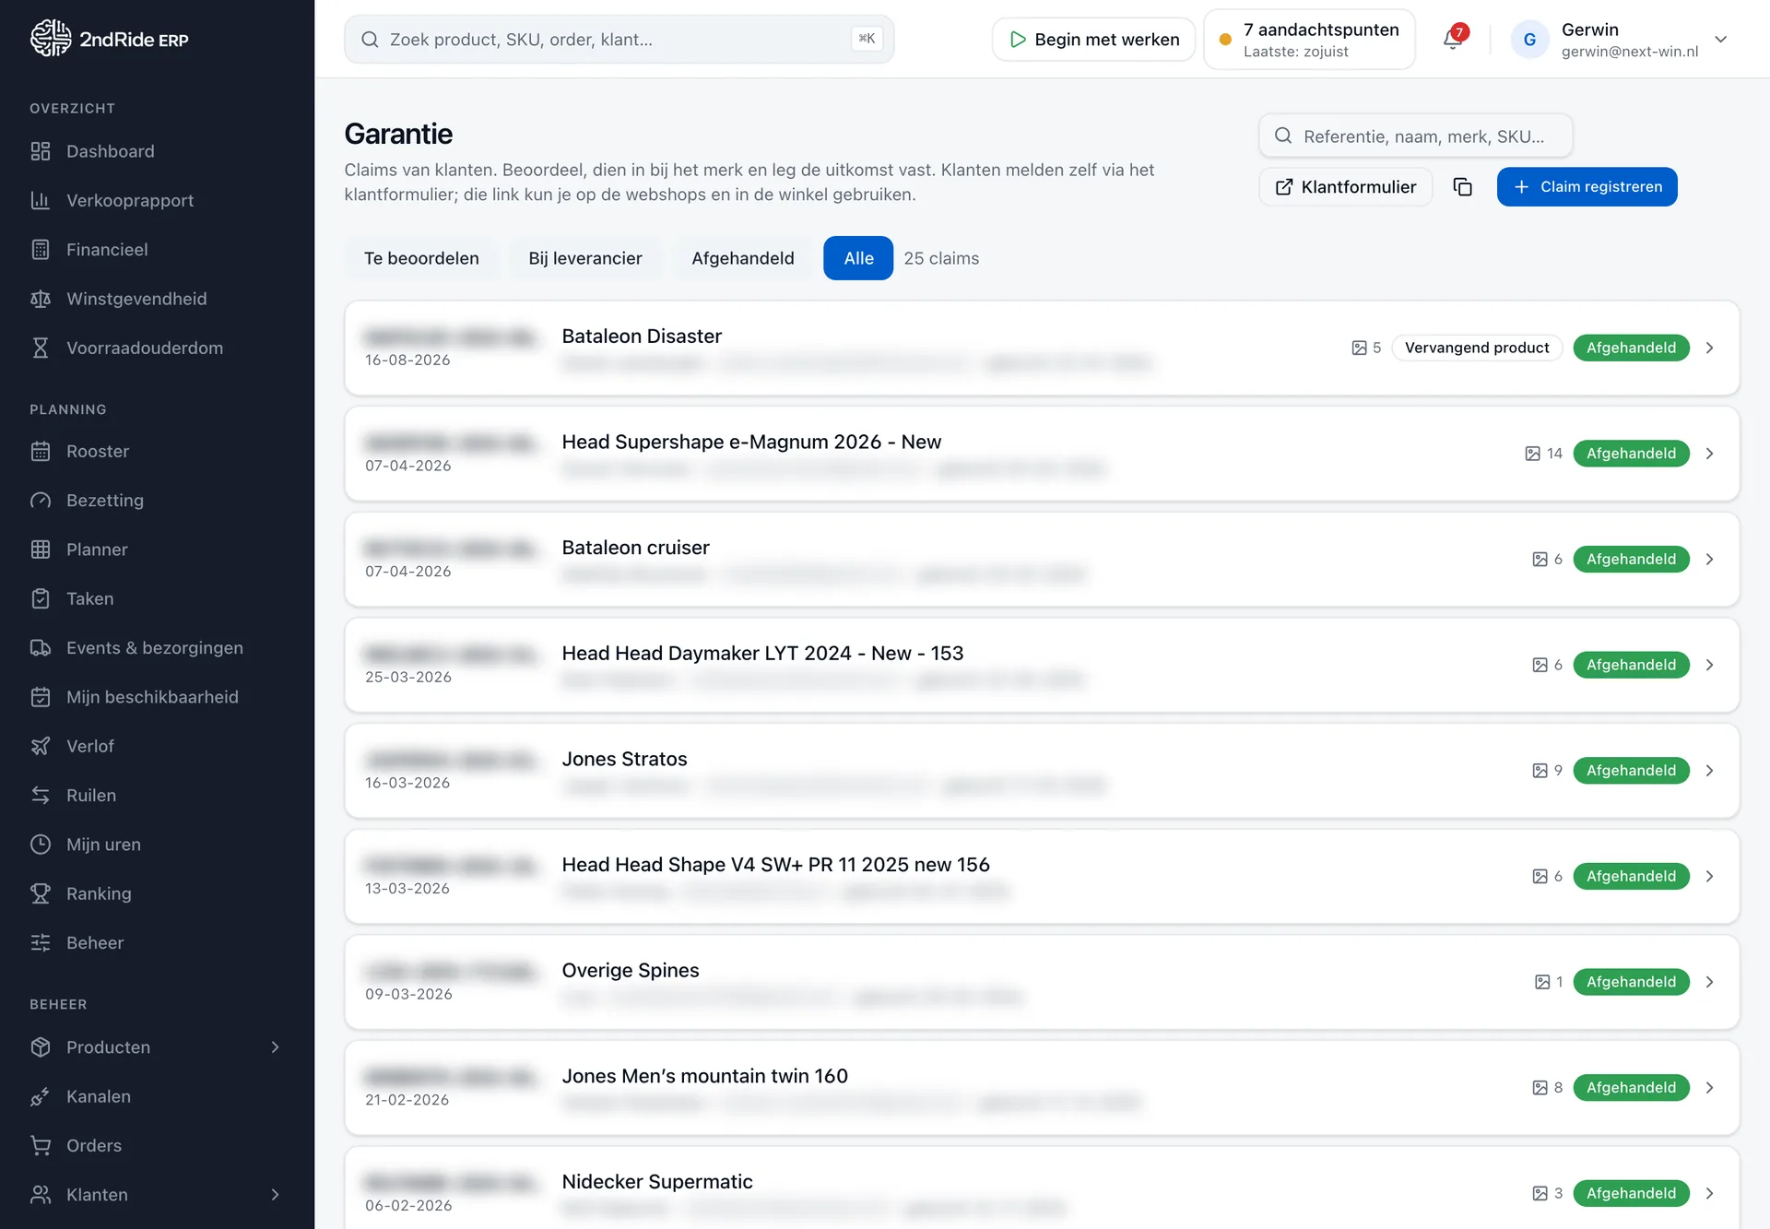This screenshot has width=1770, height=1229.
Task: Click photo count icon on Head Supershape row
Action: pos(1532,454)
